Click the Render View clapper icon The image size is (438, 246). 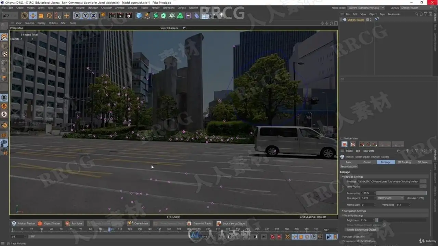click(x=112, y=15)
